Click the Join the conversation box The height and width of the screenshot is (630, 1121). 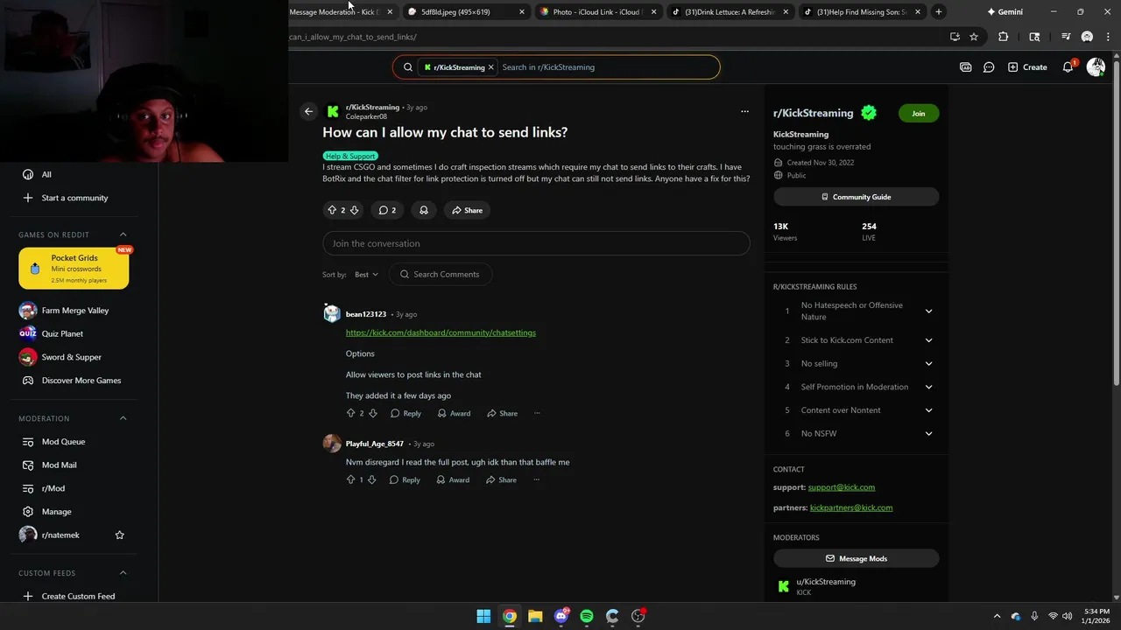pyautogui.click(x=536, y=243)
